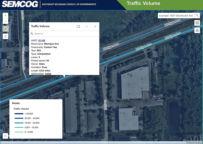Toggle the green checkmark selection tool
Image resolution: width=203 pixels, height=144 pixels.
(x=6, y=29)
